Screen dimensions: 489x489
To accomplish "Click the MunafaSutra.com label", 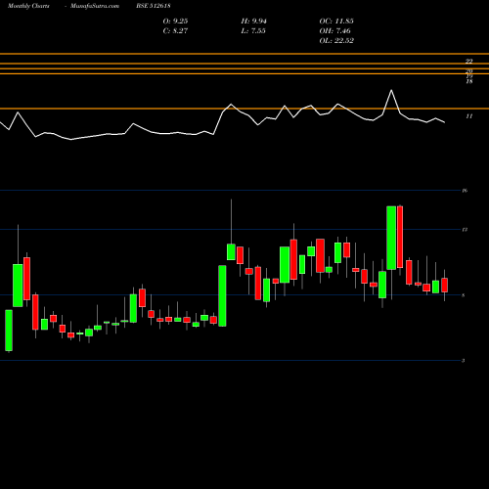I will click(95, 6).
